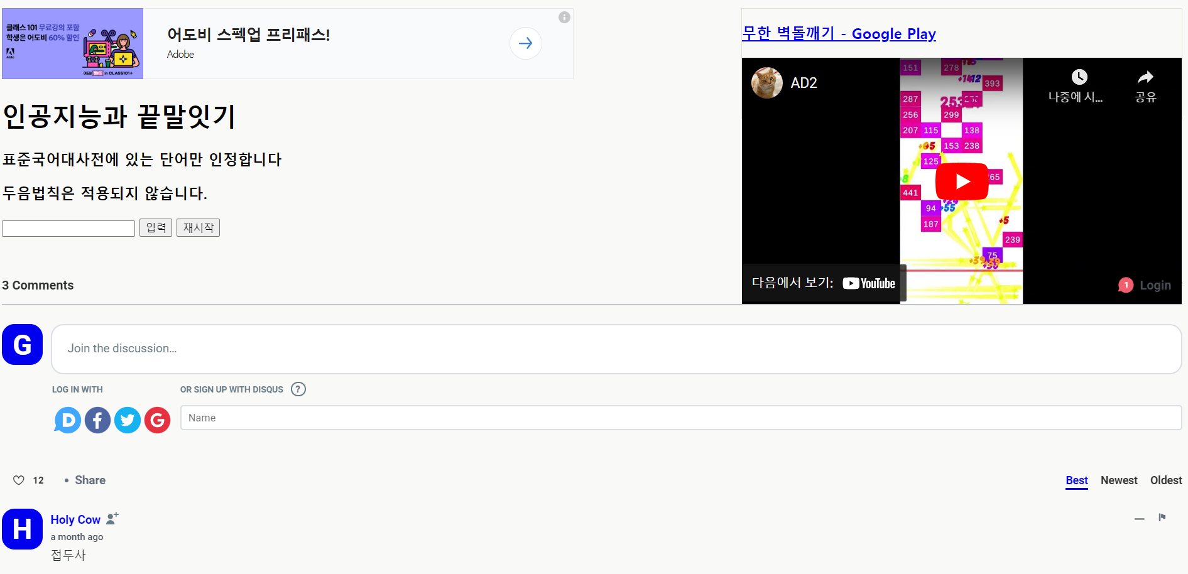Viewport: 1188px width, 574px height.
Task: Click the 재시작 restart button
Action: 198,227
